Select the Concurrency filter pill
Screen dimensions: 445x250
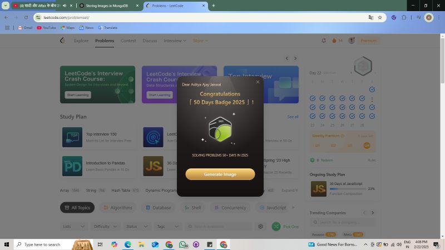click(230, 207)
